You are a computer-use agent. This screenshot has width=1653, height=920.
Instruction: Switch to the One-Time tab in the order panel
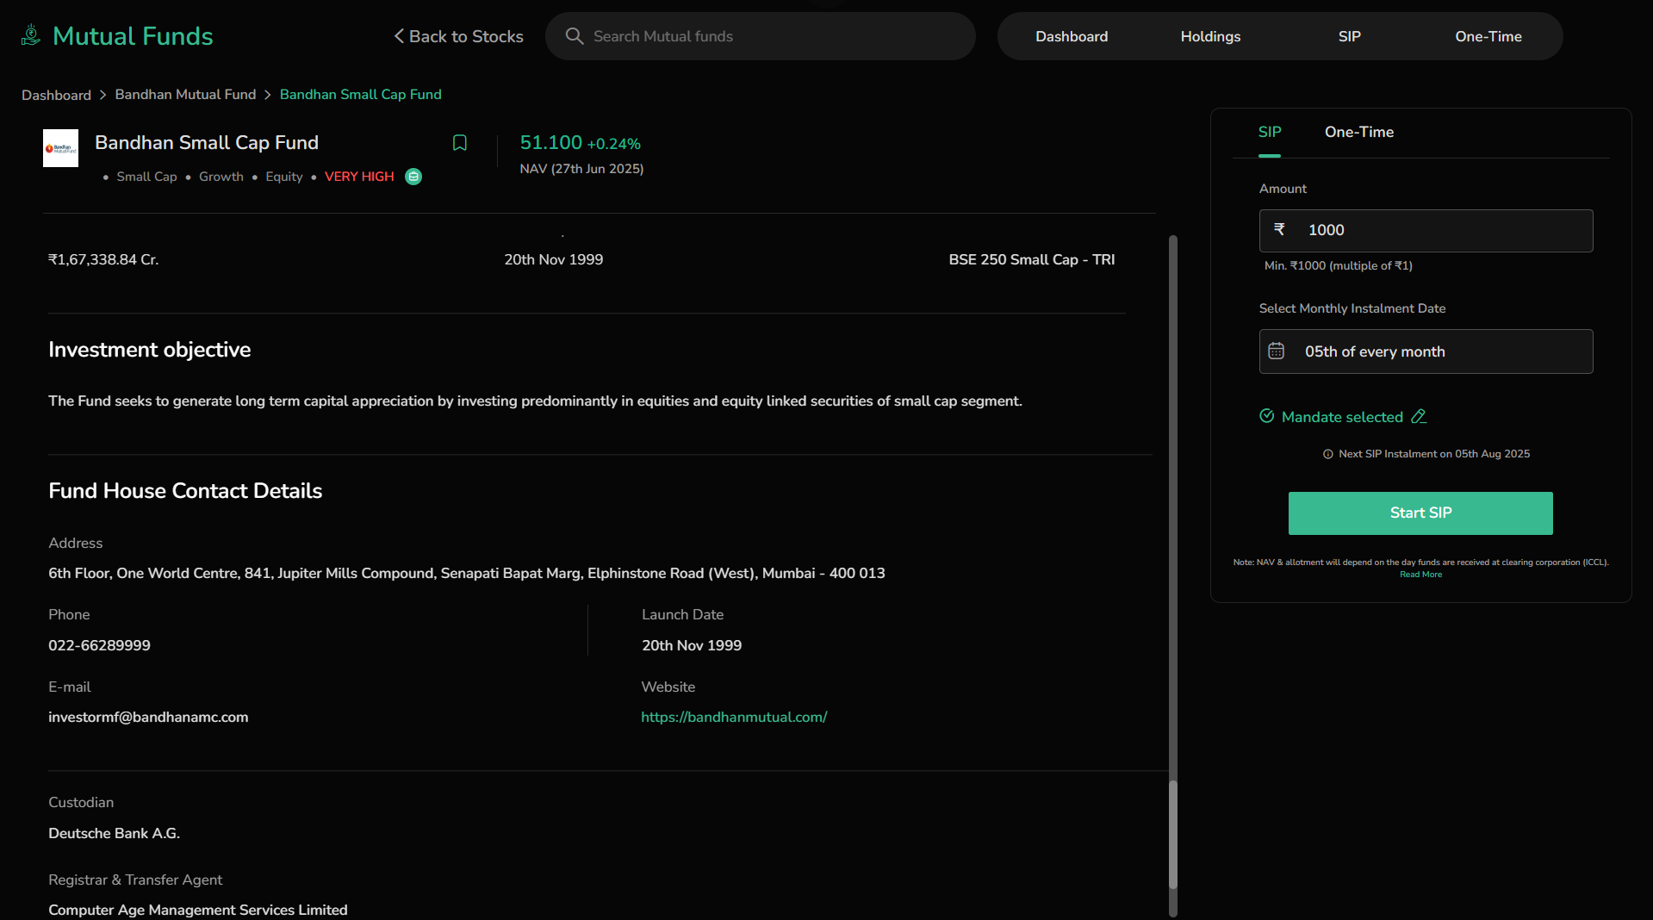[x=1359, y=132]
